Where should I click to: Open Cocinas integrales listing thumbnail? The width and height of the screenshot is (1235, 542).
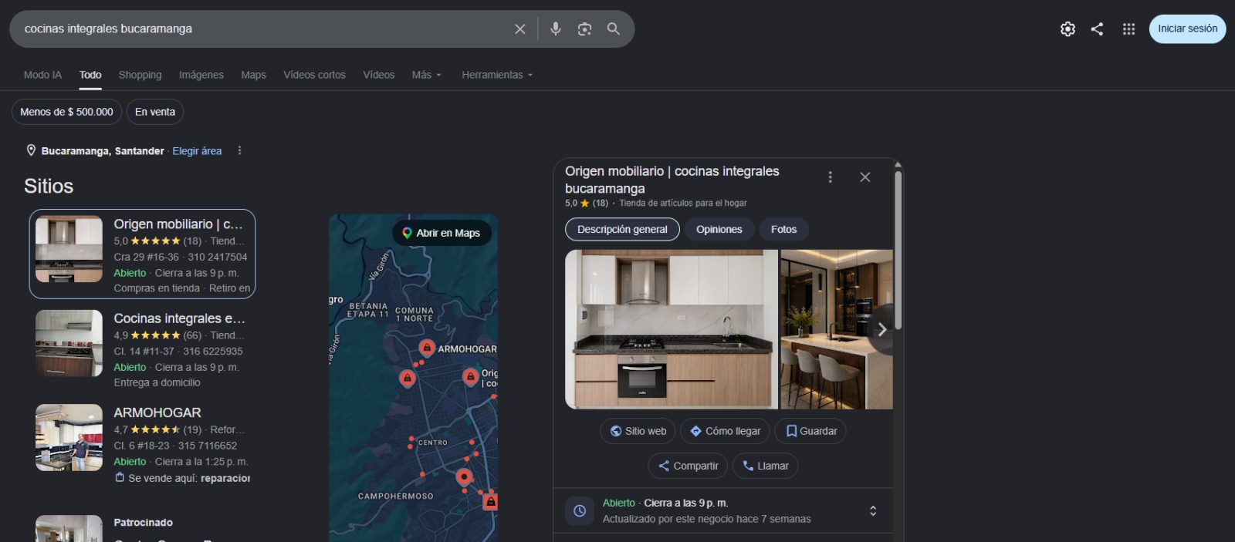[69, 343]
